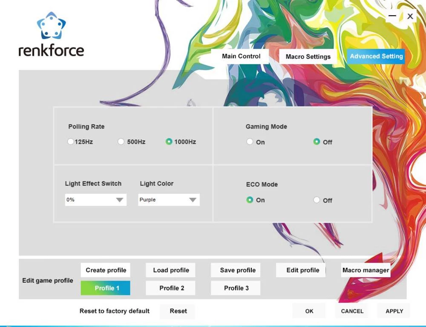
Task: Click the renkforce logo icon
Action: pos(51,26)
